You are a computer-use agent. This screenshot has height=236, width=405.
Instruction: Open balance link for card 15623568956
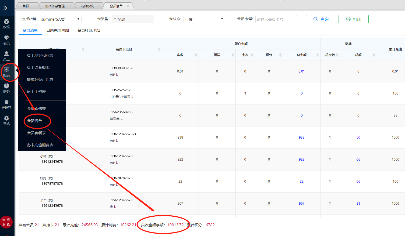(302, 115)
